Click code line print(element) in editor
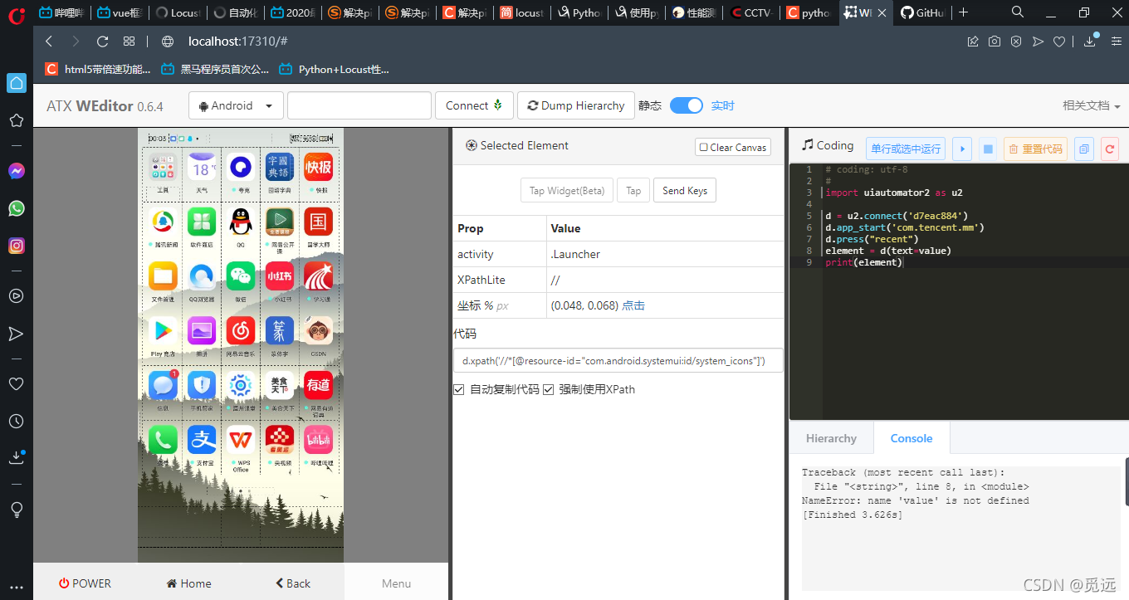 coord(863,262)
